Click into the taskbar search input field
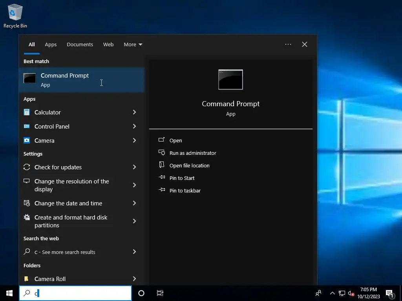This screenshot has height=301, width=402. coord(75,293)
